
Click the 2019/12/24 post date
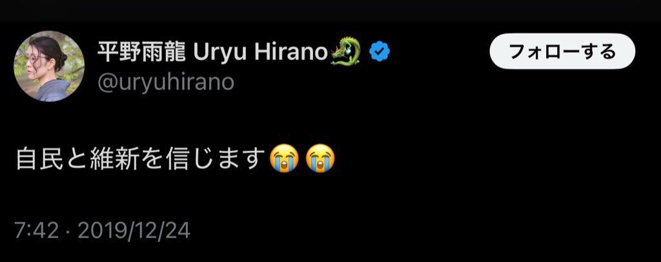pos(134,231)
